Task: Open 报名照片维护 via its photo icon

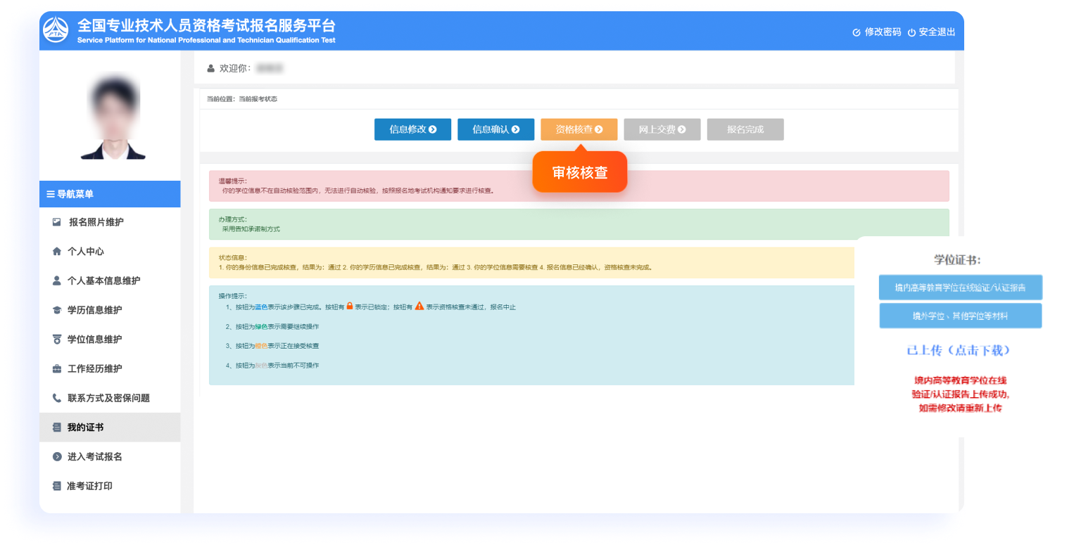Action: pos(58,222)
